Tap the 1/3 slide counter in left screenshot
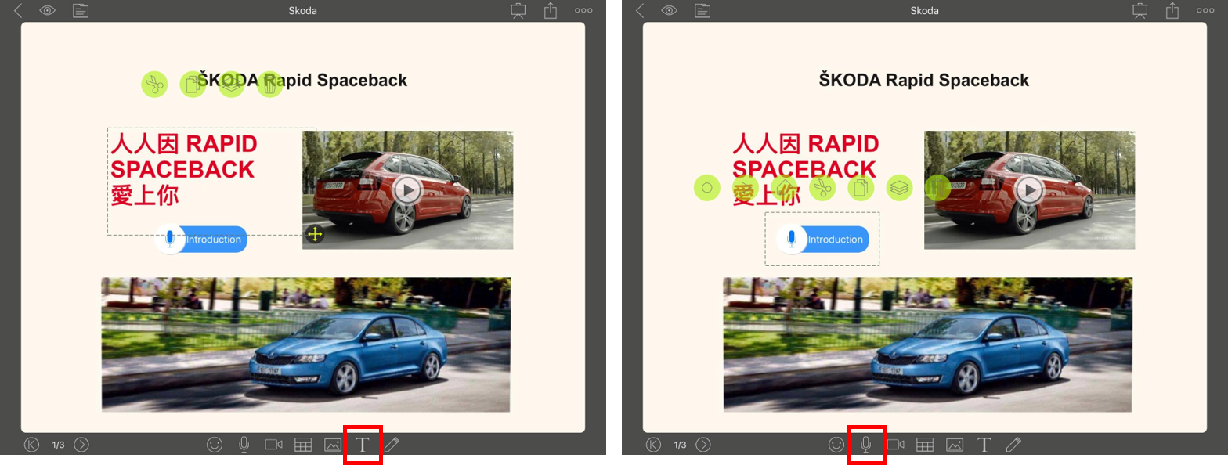Image resolution: width=1228 pixels, height=465 pixels. [58, 445]
